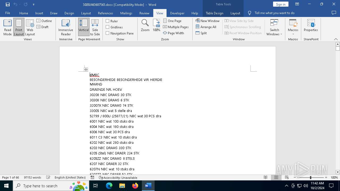340x191 pixels.
Task: Open the Comments pane icon
Action: click(x=334, y=13)
